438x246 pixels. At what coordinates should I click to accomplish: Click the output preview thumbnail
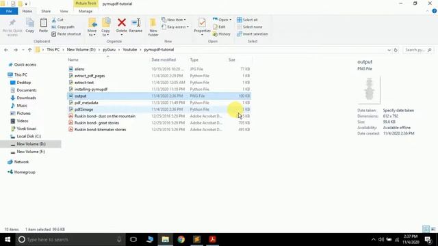(x=369, y=90)
